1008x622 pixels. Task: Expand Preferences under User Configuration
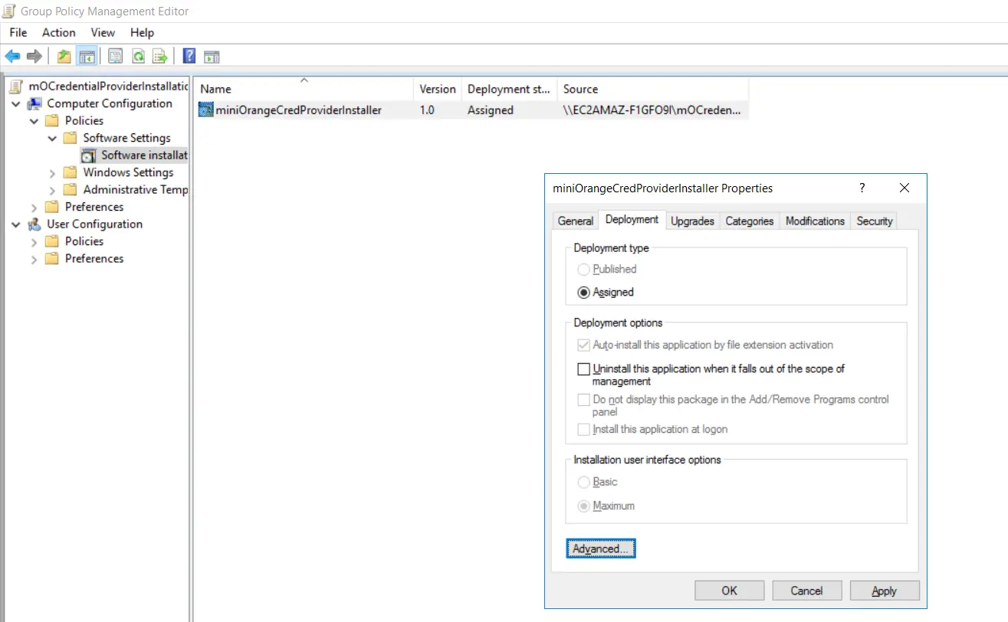click(x=34, y=259)
